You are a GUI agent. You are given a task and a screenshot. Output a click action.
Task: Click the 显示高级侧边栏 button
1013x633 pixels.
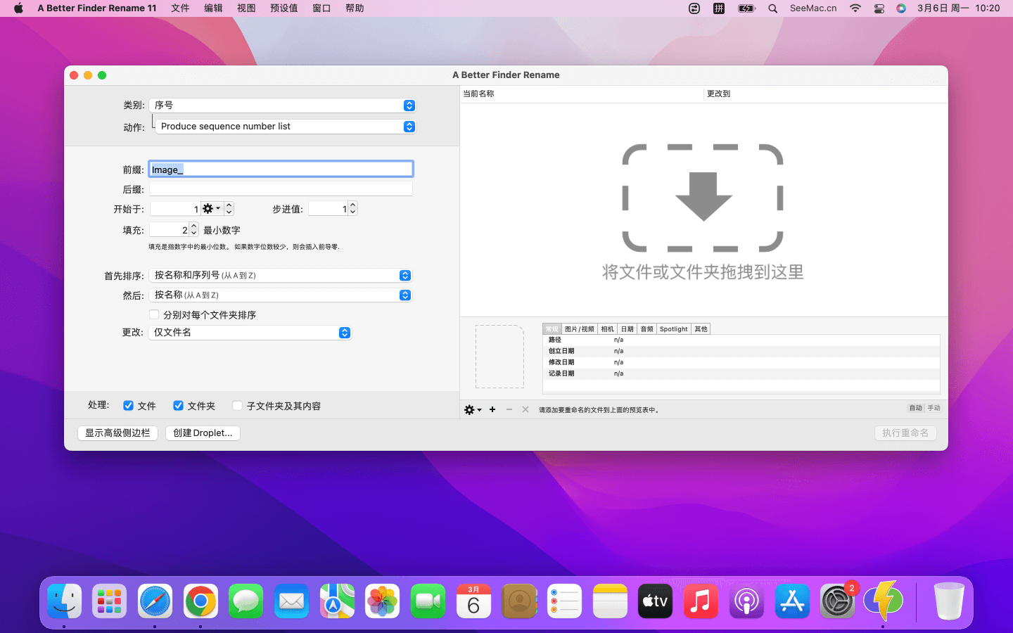pyautogui.click(x=117, y=433)
